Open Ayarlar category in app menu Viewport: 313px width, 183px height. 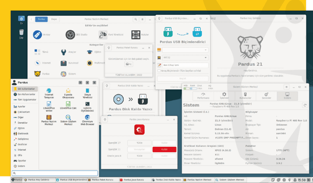(25, 107)
